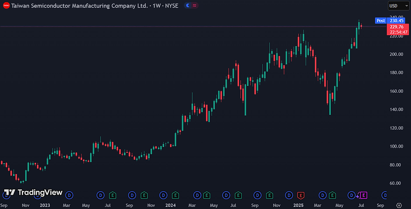
Task: Click the 100.00 price axis label
Action: point(396,146)
